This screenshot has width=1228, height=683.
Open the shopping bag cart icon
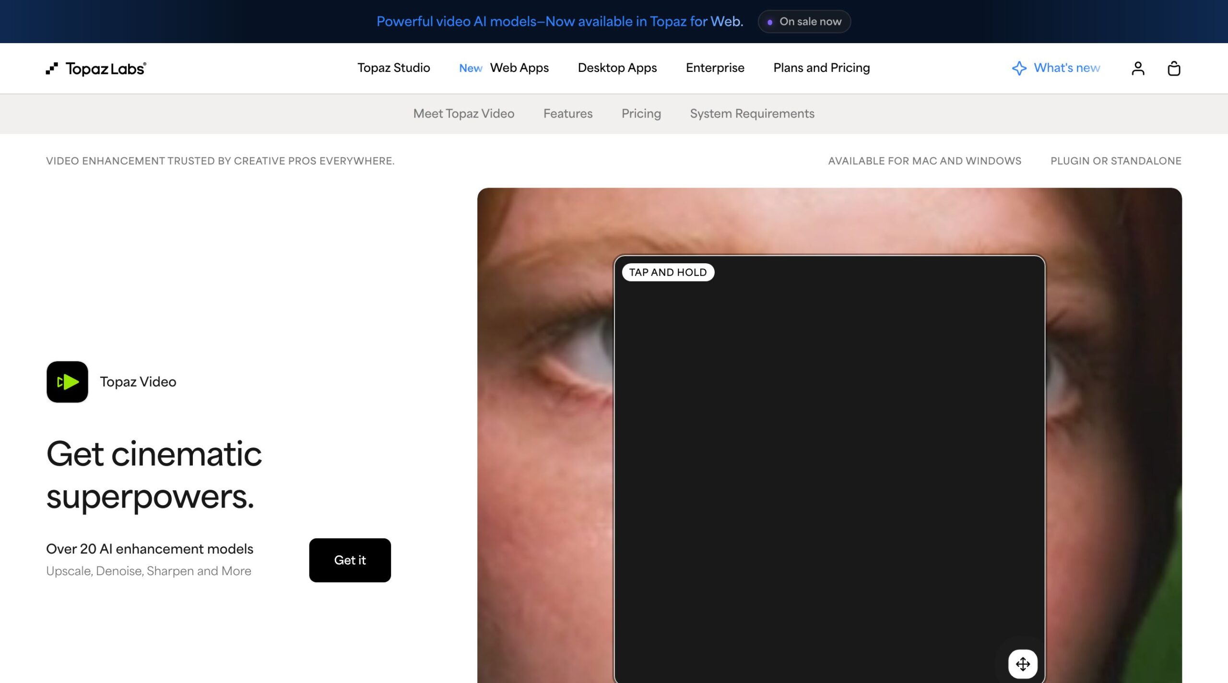[x=1174, y=69]
